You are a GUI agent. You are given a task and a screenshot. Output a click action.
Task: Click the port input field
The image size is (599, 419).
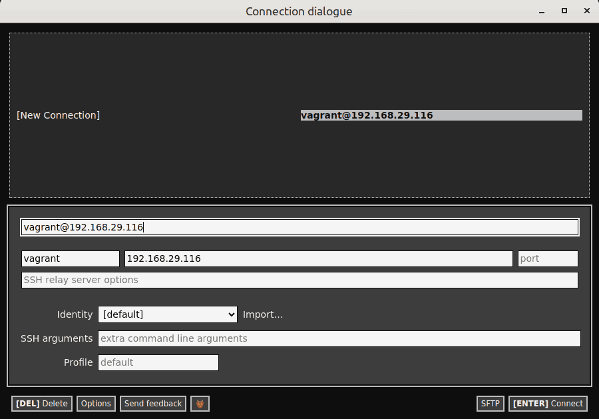pos(548,259)
